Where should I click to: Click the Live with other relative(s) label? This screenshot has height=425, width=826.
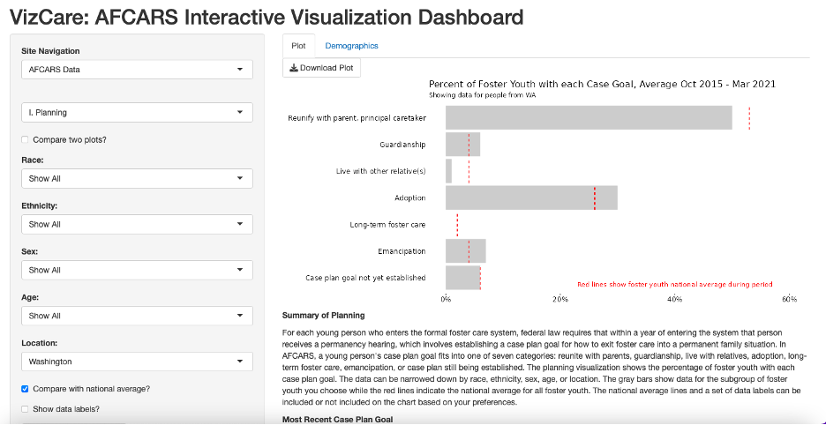pos(381,171)
